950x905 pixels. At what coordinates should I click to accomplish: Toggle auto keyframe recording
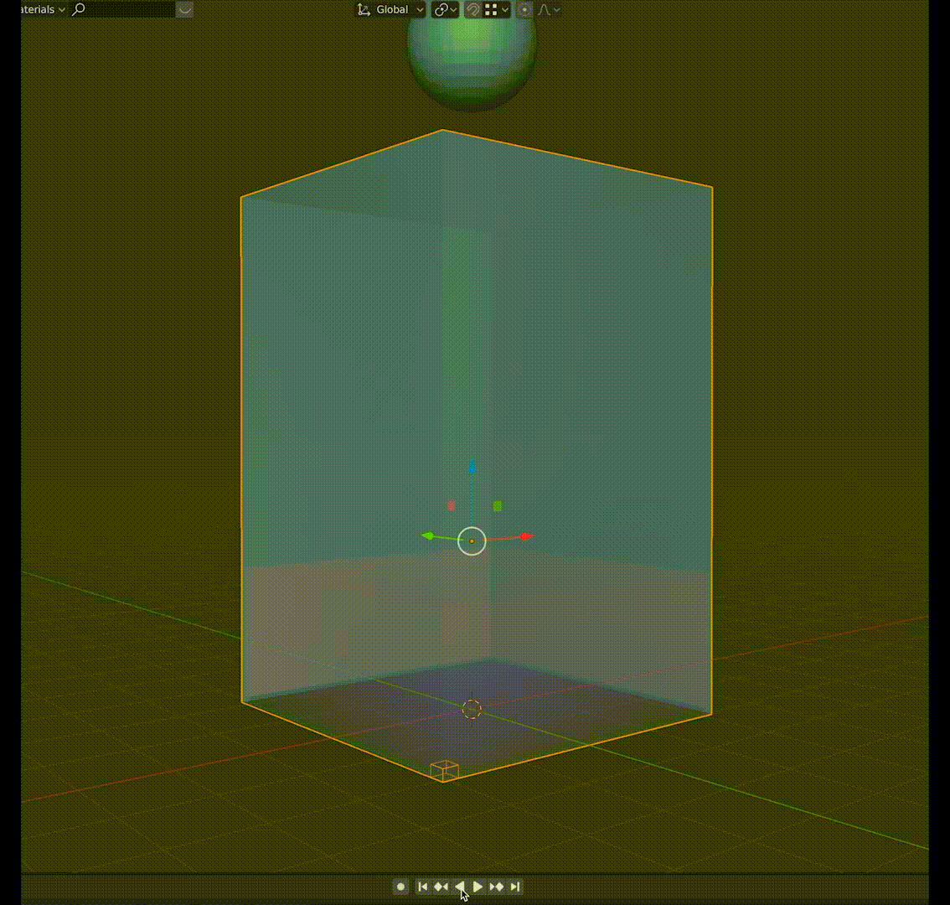pos(400,887)
